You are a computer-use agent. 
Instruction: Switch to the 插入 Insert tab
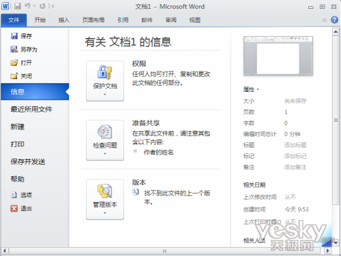[x=64, y=20]
